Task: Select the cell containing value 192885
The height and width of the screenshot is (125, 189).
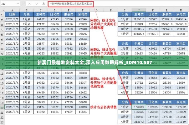Action: point(153,107)
